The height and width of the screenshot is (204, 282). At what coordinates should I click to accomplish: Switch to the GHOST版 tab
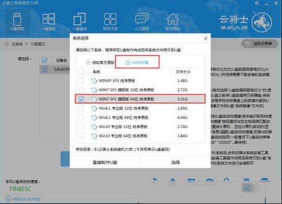tap(137, 62)
